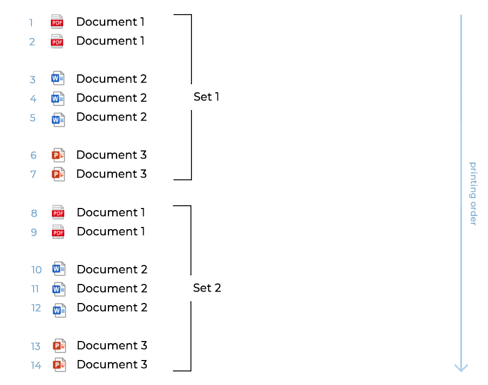This screenshot has height=385, width=488.
Task: Click the arrowhead at the bottom of the printing order line
Action: point(461,368)
